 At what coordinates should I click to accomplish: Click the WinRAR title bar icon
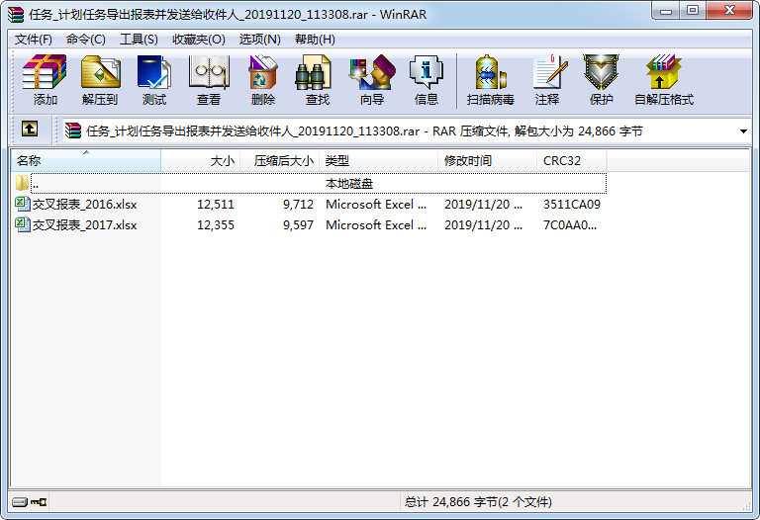(16, 14)
